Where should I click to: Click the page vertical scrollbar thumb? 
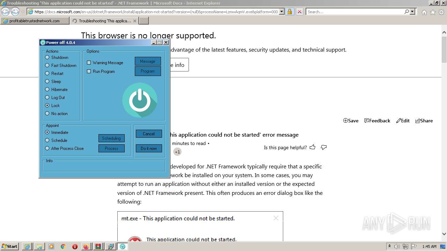tap(444, 50)
